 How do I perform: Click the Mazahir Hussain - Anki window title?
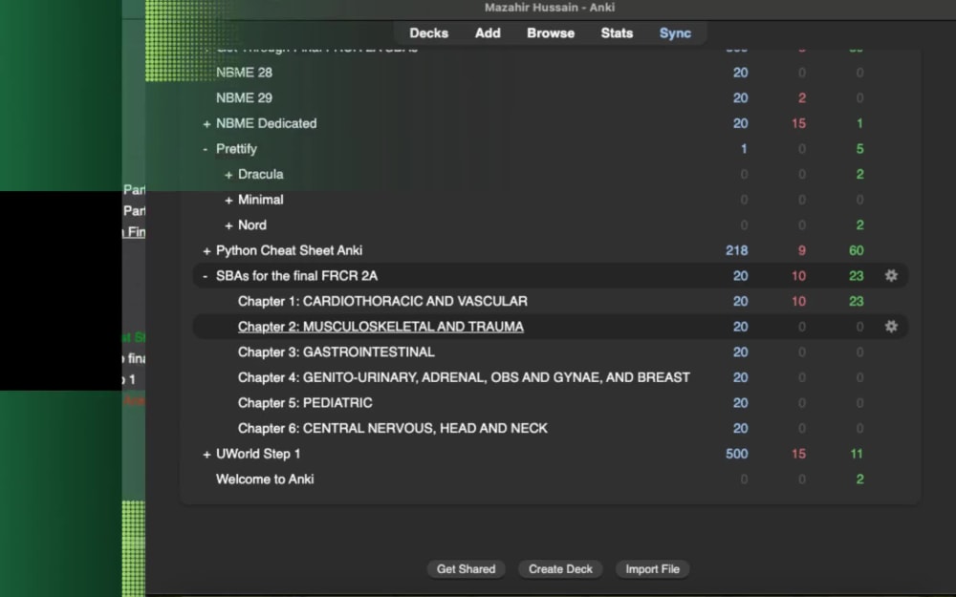coord(550,8)
